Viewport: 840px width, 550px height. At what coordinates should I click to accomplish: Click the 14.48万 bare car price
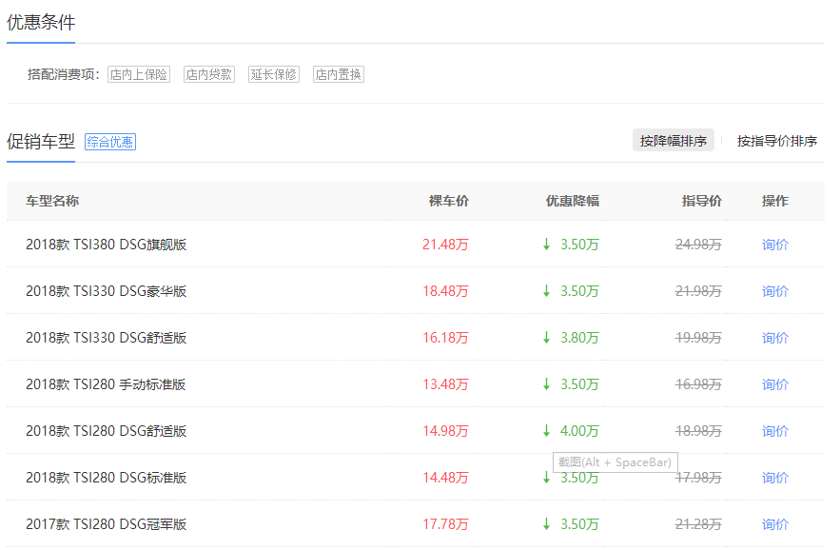point(445,478)
